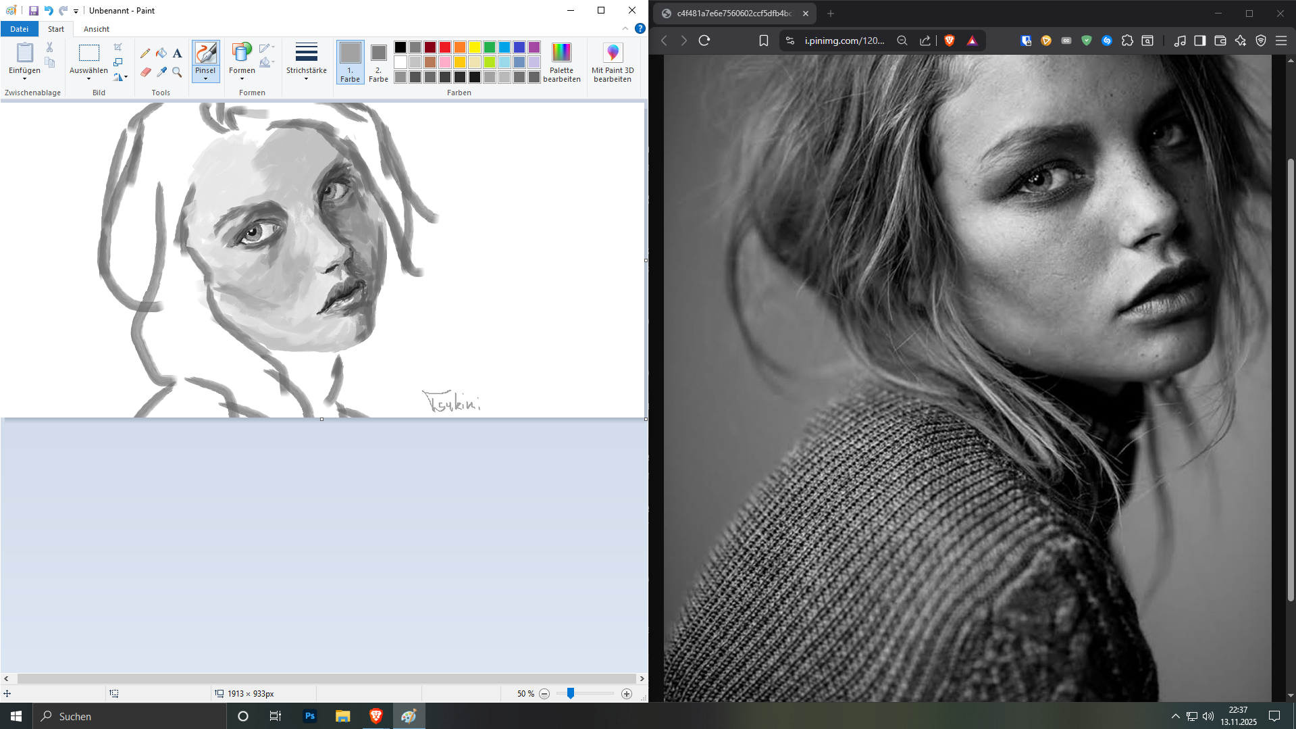The height and width of the screenshot is (729, 1296).
Task: Reload the page in the browser
Action: point(704,41)
